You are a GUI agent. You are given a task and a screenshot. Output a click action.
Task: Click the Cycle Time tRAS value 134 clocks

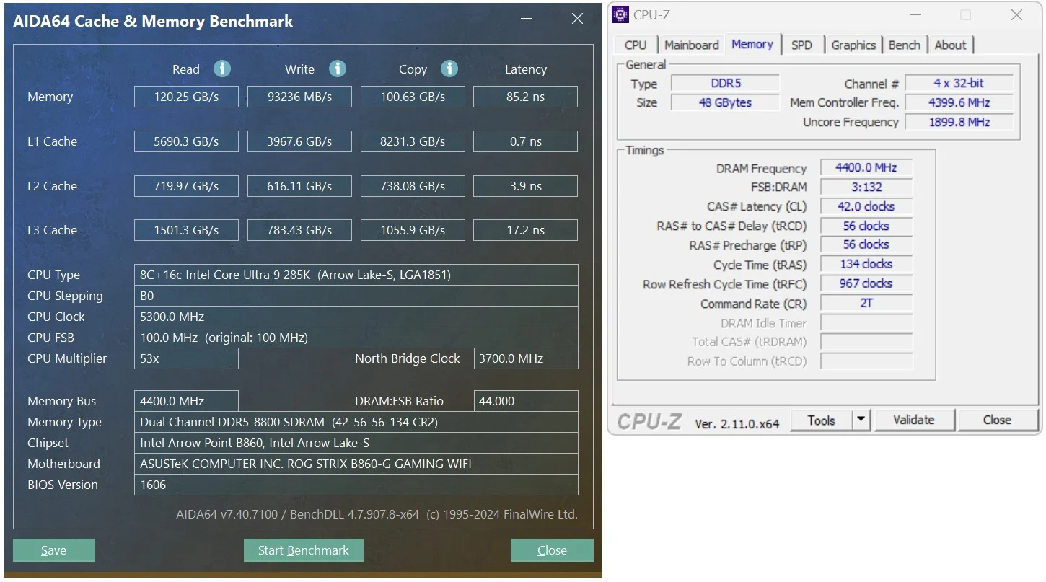866,264
